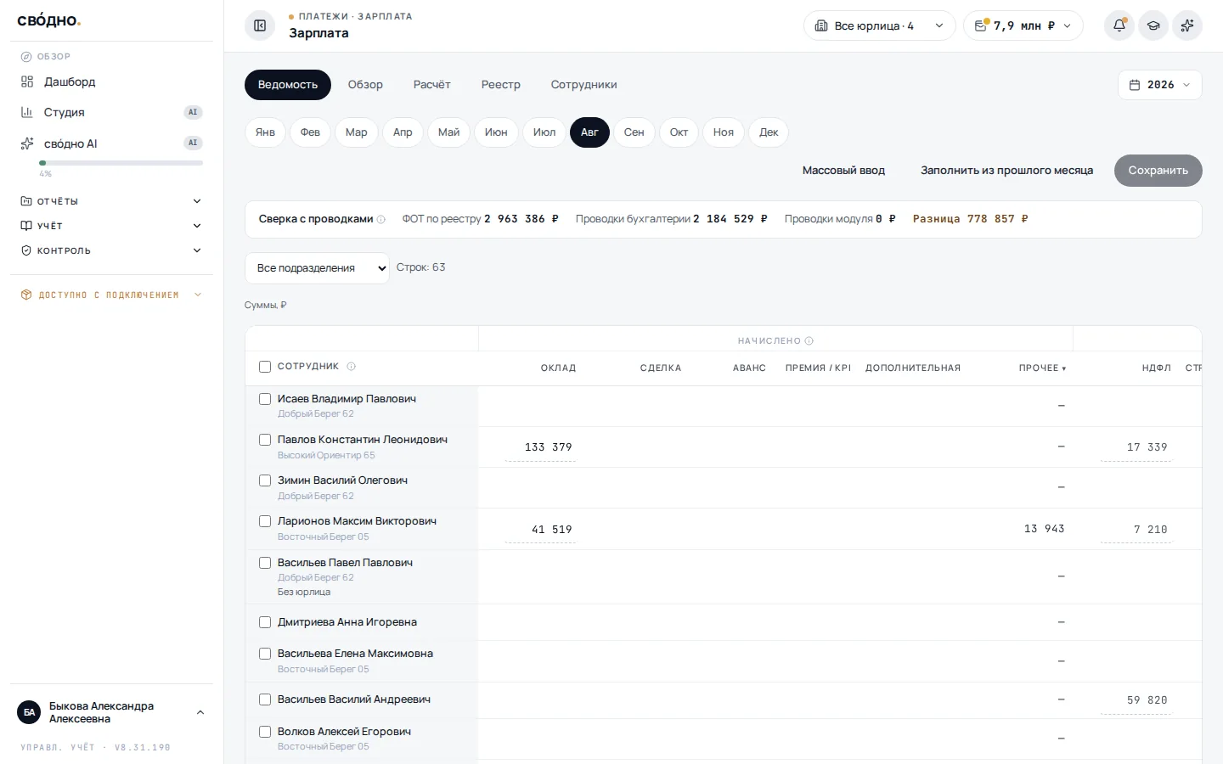The width and height of the screenshot is (1223, 764).
Task: Expand the Учёт sidebar section
Action: (x=111, y=226)
